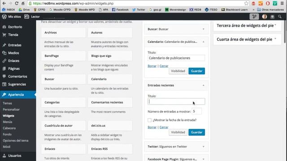Open Fondo submenu item
287x161 pixels.
click(7, 134)
